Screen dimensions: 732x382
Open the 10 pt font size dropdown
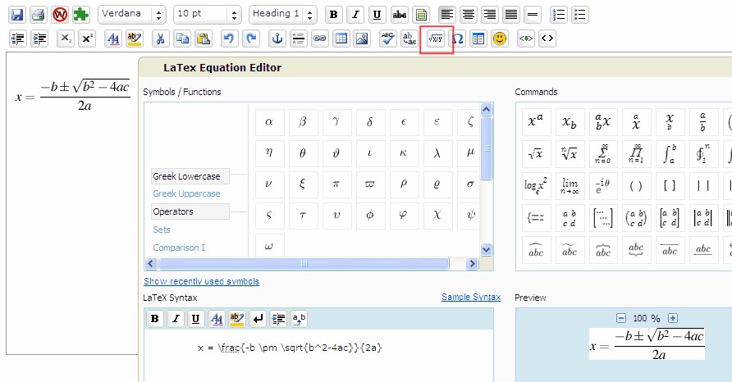coord(208,14)
